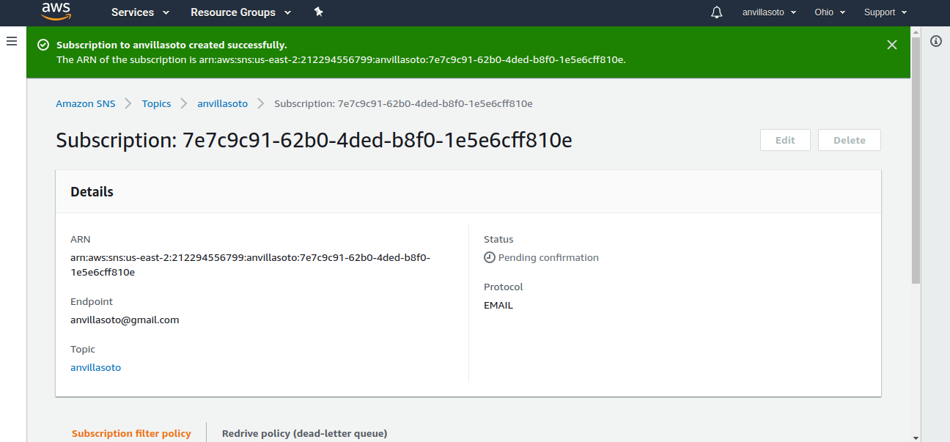Click the Edit button
The image size is (950, 442).
(785, 140)
